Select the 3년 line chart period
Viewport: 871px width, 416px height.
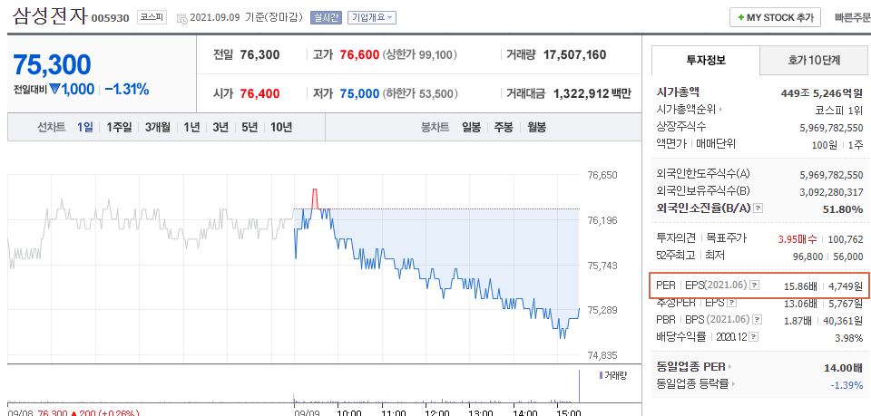click(x=220, y=127)
